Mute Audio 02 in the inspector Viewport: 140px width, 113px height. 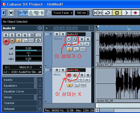pyautogui.click(x=6, y=35)
